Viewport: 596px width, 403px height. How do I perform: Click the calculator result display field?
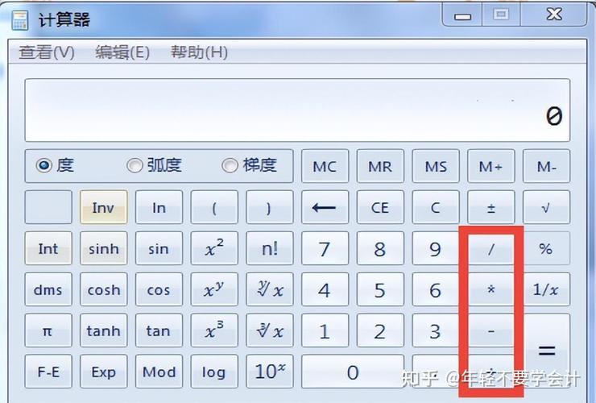pos(297,110)
